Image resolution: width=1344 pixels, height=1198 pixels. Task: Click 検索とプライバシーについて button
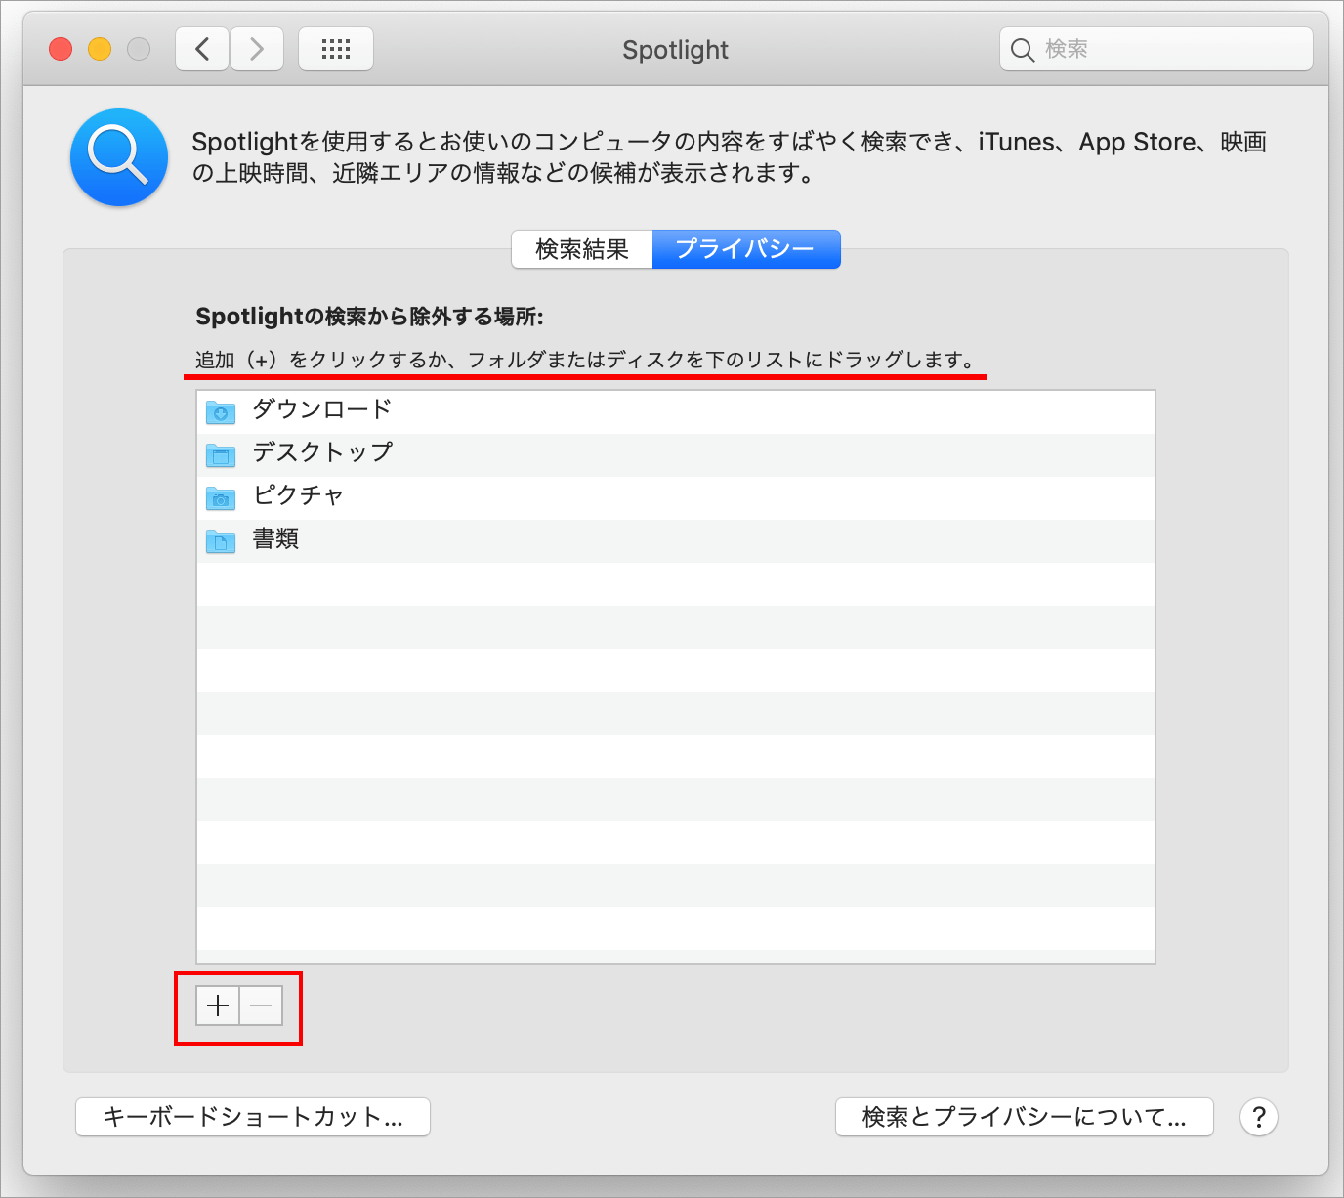point(1024,1117)
